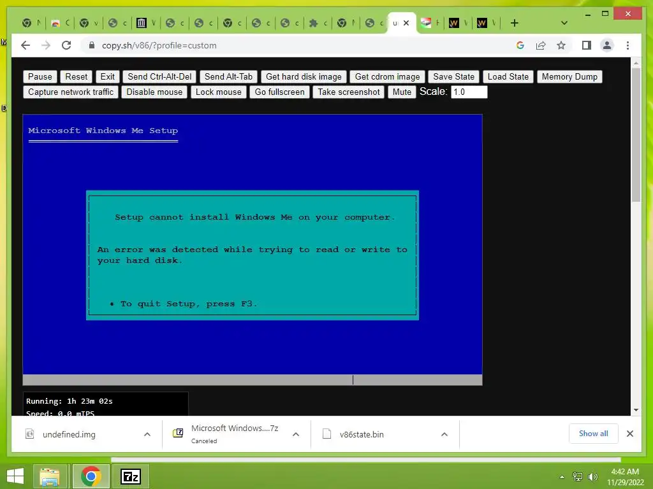Open File Explorer from taskbar
653x489 pixels.
[50, 476]
